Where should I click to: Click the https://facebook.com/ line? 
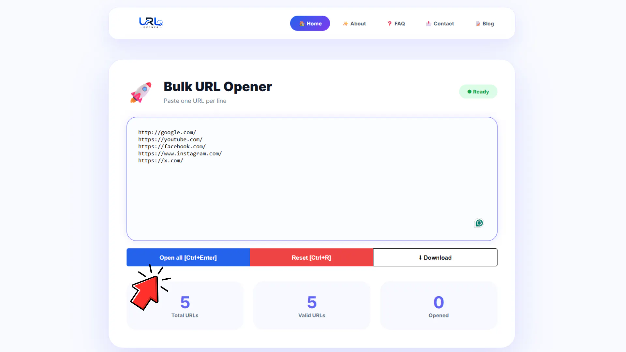pos(172,147)
